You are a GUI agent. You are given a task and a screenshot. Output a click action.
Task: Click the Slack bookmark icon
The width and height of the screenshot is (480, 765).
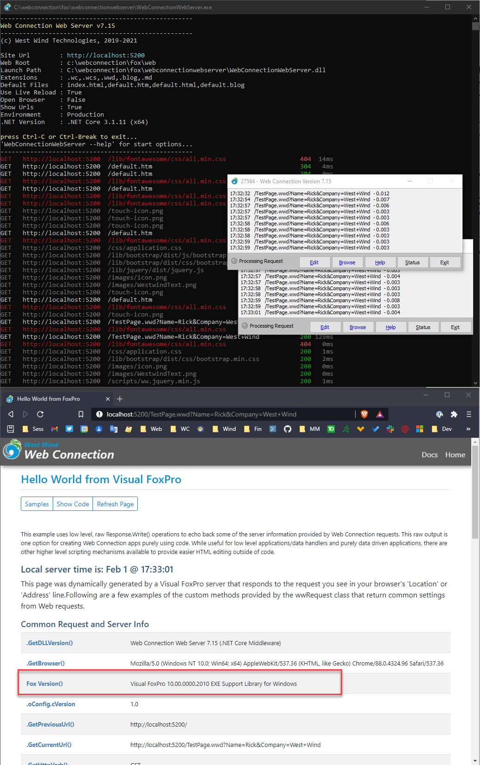390,429
